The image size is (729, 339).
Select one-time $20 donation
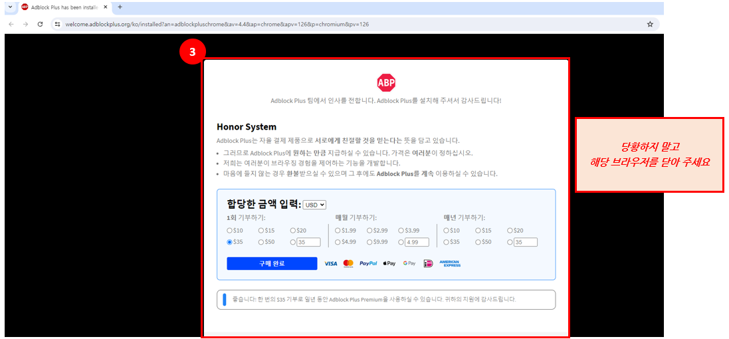tap(292, 231)
